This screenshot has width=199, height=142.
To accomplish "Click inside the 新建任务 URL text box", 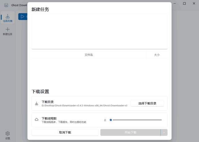I will tap(99, 31).
